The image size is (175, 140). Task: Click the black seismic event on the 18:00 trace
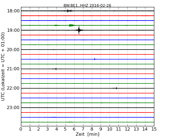tap(68, 11)
